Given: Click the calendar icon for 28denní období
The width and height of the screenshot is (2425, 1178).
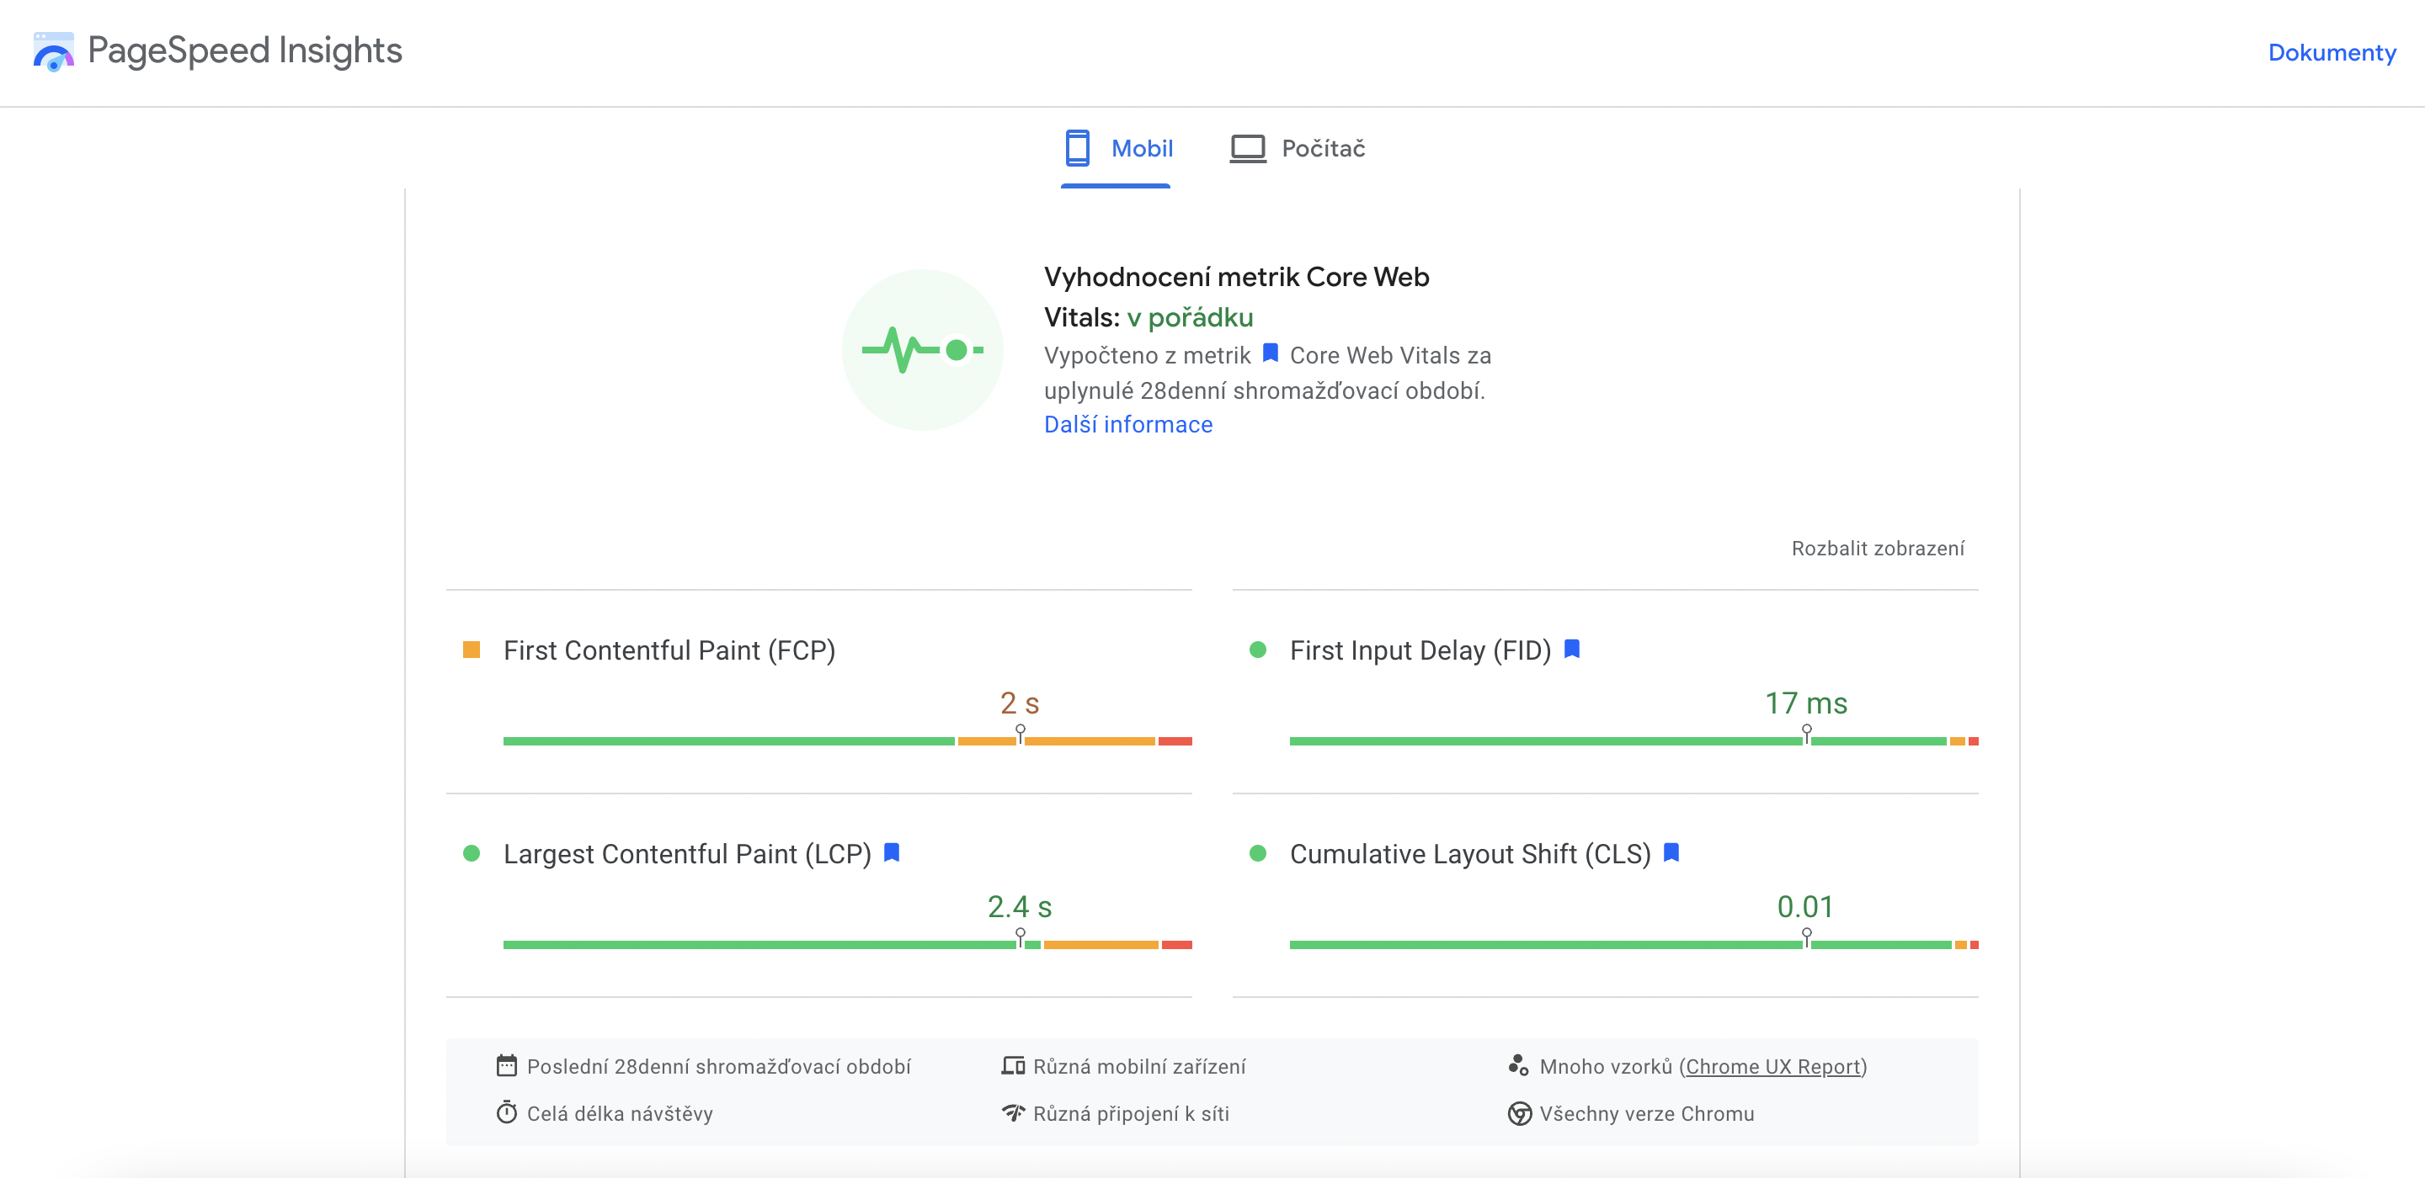Looking at the screenshot, I should (506, 1065).
